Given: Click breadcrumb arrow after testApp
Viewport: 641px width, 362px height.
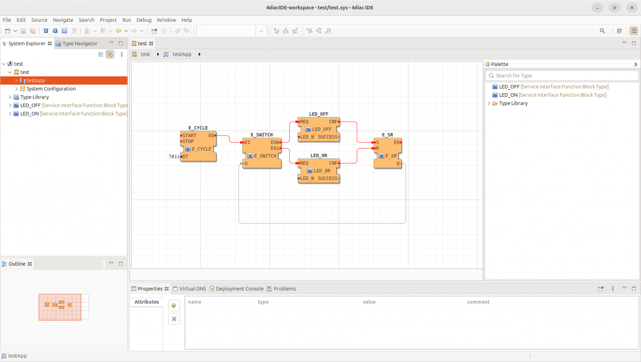Looking at the screenshot, I should click(x=200, y=54).
